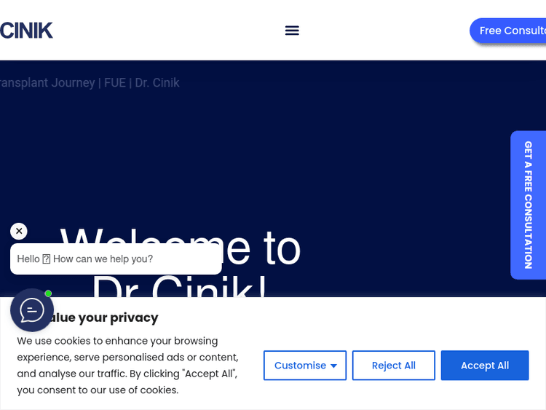This screenshot has width=546, height=410.
Task: Accept all cookies
Action: coord(484,366)
